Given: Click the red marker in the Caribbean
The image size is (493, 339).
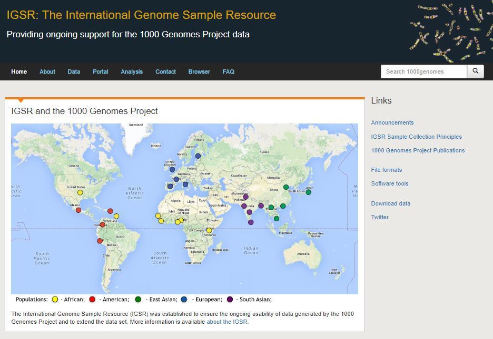Looking at the screenshot, I should 110,211.
